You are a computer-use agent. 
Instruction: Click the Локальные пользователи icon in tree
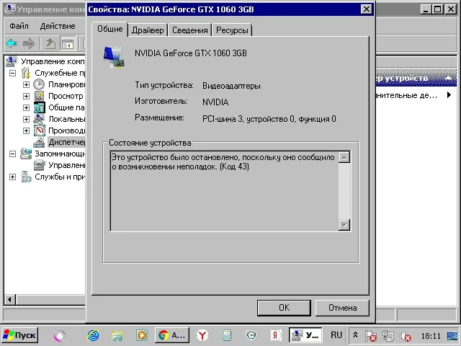[x=39, y=119]
